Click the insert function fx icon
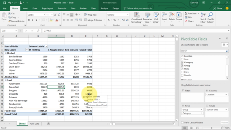The width and height of the screenshot is (231, 130). [x=38, y=31]
